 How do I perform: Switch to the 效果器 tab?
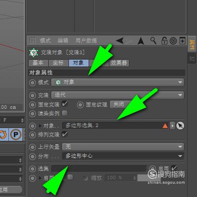pyautogui.click(x=119, y=63)
